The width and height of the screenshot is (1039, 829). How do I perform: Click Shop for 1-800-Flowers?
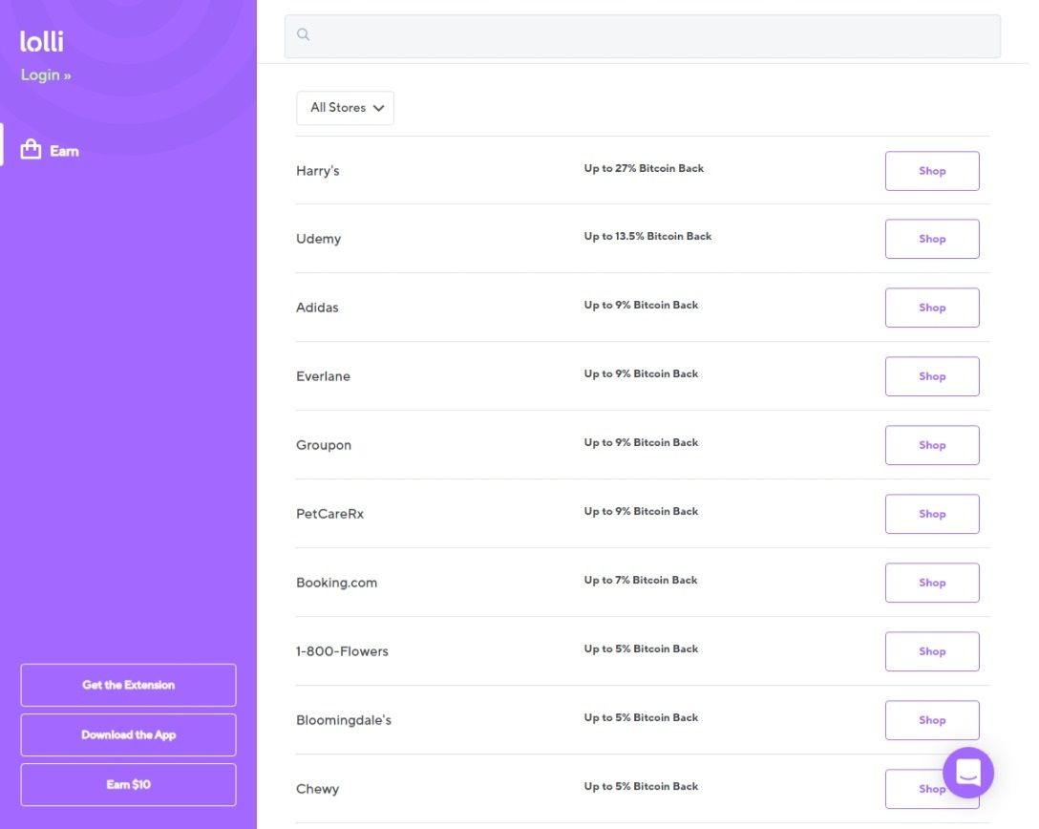coord(932,651)
